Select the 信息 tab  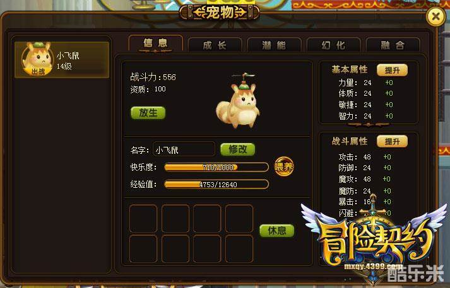point(155,44)
